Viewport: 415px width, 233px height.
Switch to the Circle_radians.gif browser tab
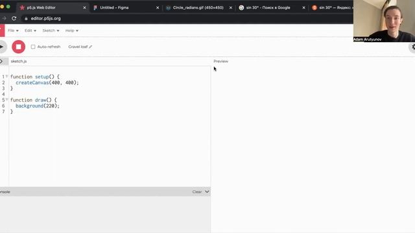pos(198,8)
